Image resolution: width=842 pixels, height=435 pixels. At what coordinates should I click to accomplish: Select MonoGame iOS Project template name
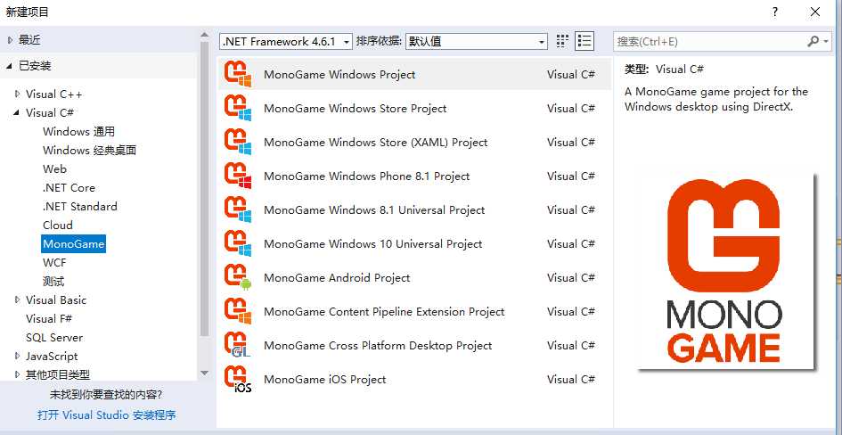pos(325,379)
